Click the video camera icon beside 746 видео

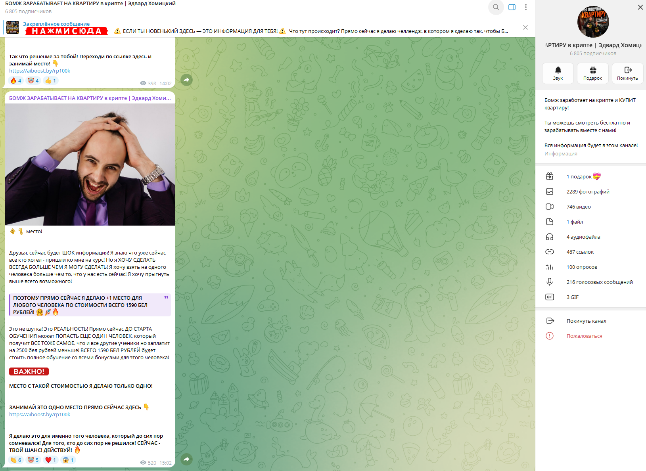click(x=550, y=207)
